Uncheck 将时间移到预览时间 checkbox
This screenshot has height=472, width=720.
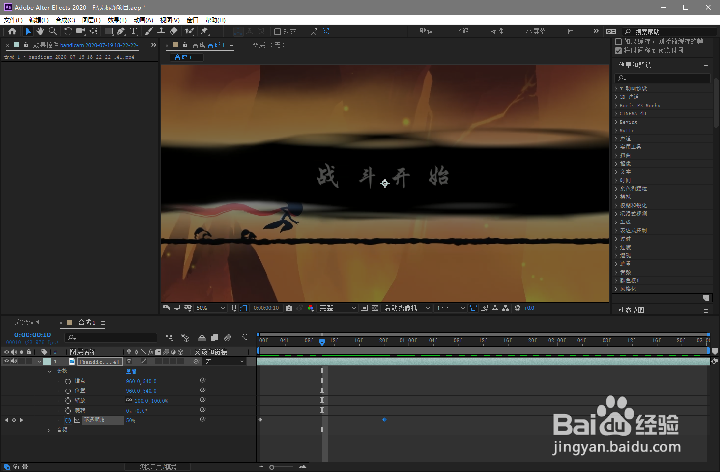click(x=618, y=50)
